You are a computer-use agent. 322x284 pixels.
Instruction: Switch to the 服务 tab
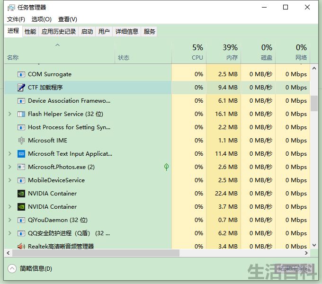click(x=149, y=31)
